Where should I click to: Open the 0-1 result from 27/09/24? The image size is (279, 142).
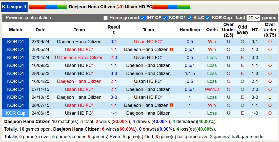click(113, 42)
